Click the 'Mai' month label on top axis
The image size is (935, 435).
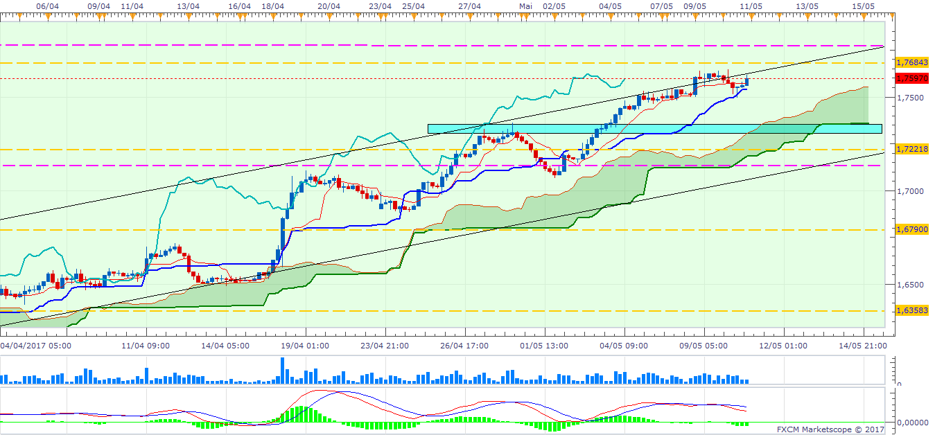coord(526,6)
